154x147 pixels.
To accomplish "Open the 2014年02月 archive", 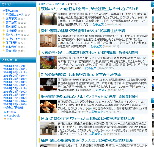I will pyautogui.click(x=15, y=98).
